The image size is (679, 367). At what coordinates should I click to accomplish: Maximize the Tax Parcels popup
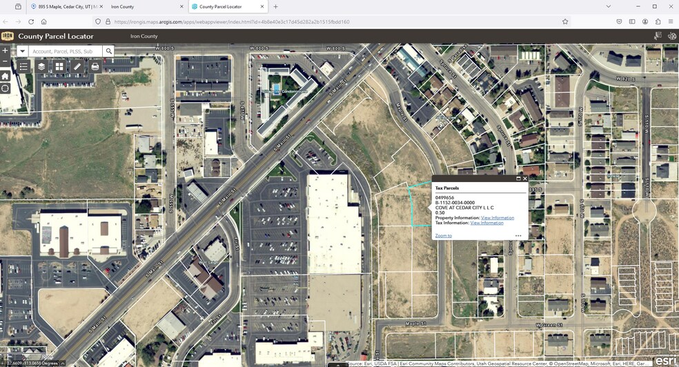pos(518,179)
